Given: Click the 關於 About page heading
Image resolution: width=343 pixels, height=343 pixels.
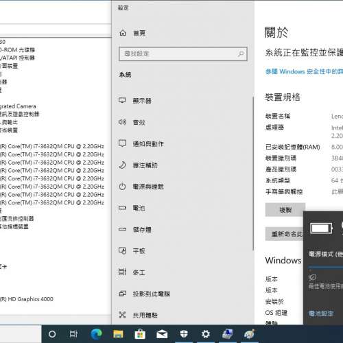Looking at the screenshot, I should tap(276, 32).
